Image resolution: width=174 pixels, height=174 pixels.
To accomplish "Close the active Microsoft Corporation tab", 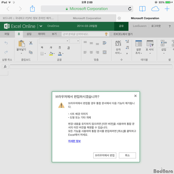I will [x=119, y=18].
